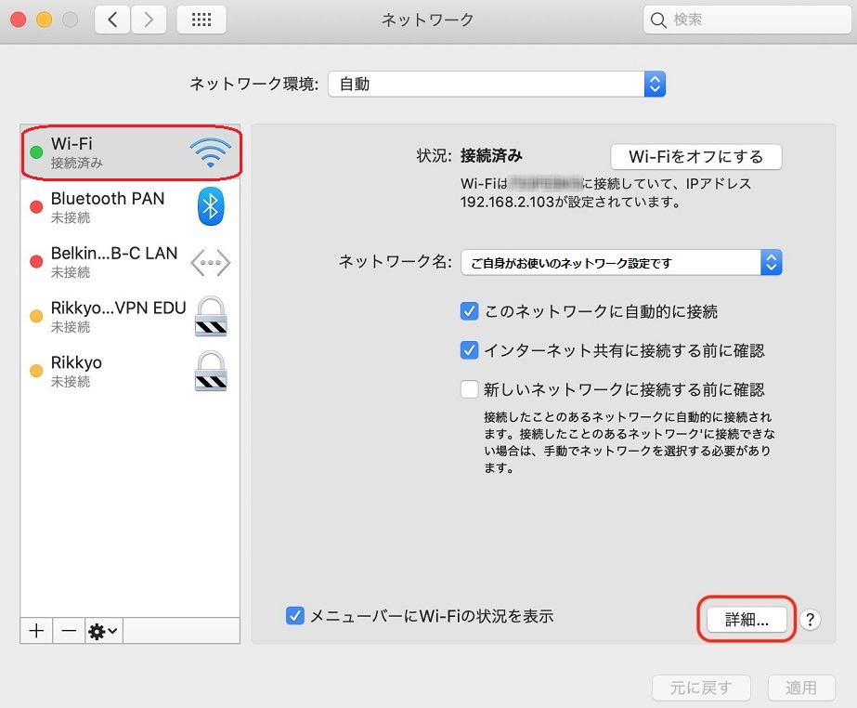Image resolution: width=857 pixels, height=708 pixels.
Task: Click the 適用 apply button
Action: (x=801, y=688)
